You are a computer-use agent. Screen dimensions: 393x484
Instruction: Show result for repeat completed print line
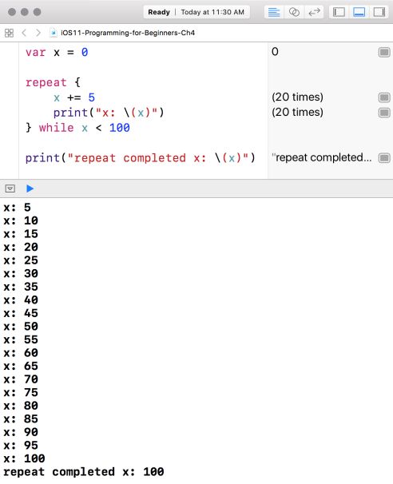tap(384, 158)
